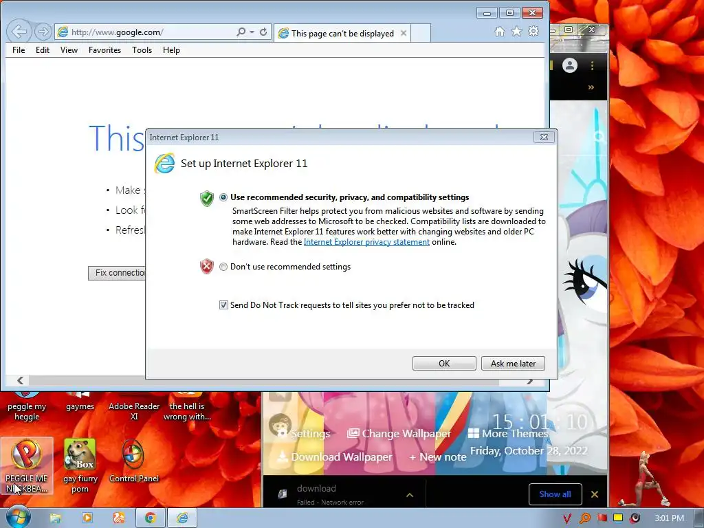Click the 'Friday, October 28, 2022' date text
The width and height of the screenshot is (704, 528).
pos(529,451)
